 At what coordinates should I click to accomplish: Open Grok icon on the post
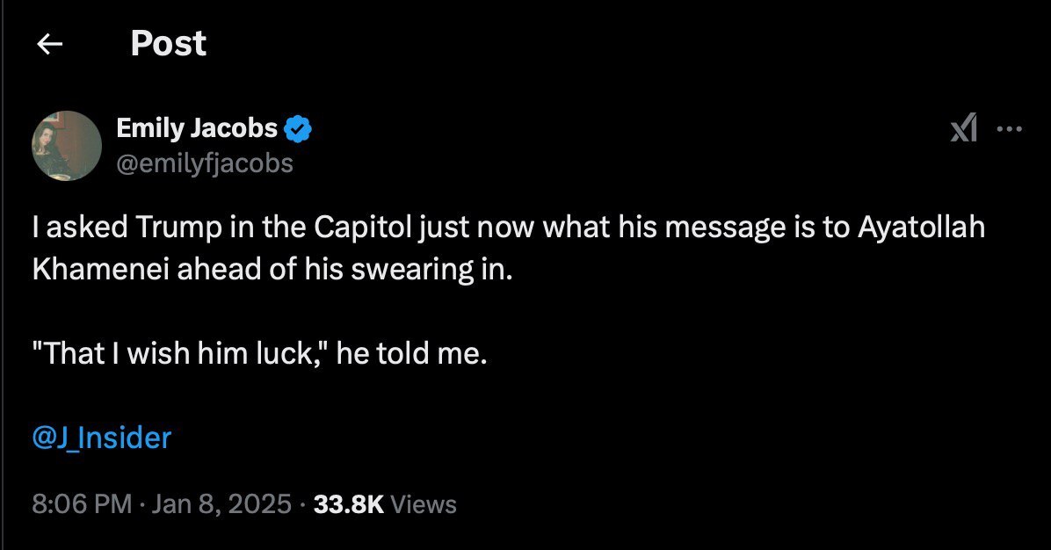[x=964, y=129]
